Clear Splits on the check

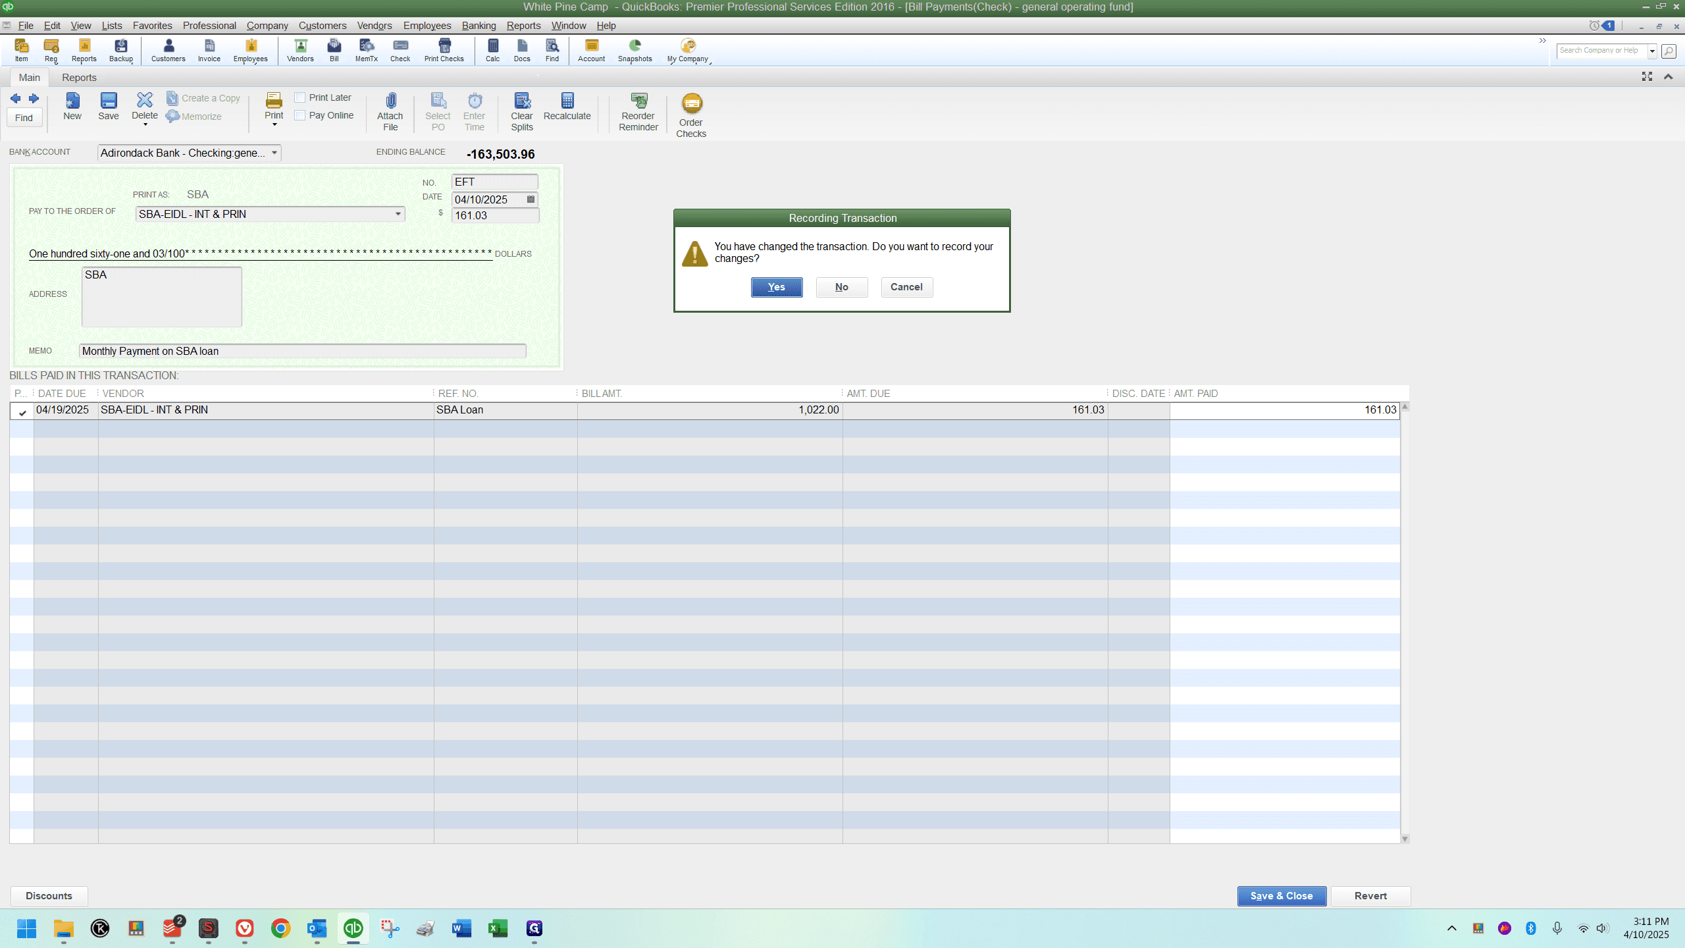point(522,112)
